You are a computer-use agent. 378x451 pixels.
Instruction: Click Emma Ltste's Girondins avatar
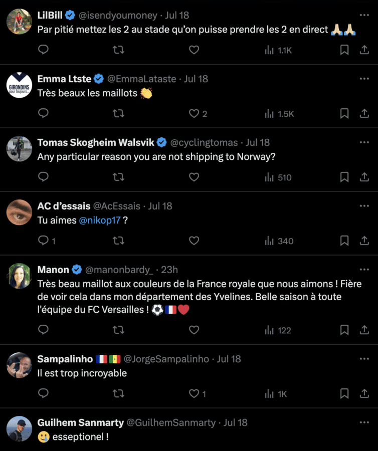coord(20,85)
